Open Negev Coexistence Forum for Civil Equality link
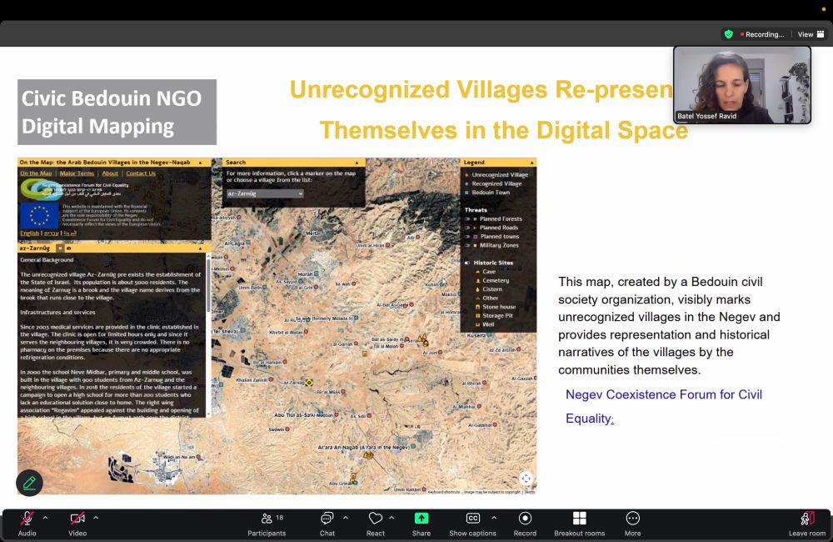833x542 pixels. tap(664, 406)
